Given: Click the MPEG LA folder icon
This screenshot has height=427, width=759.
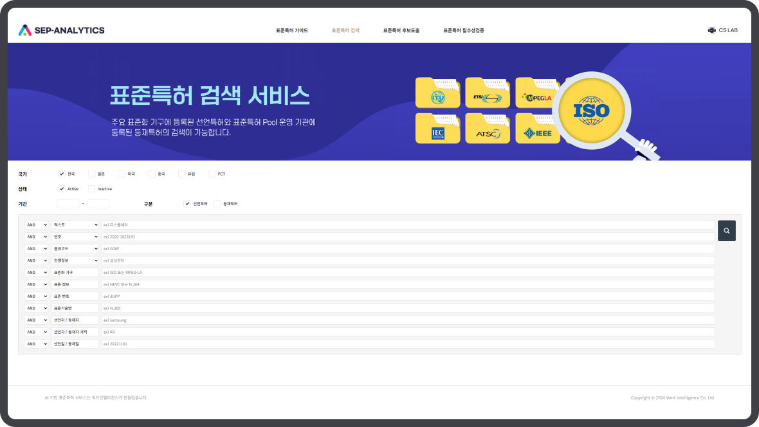Looking at the screenshot, I should tap(537, 93).
